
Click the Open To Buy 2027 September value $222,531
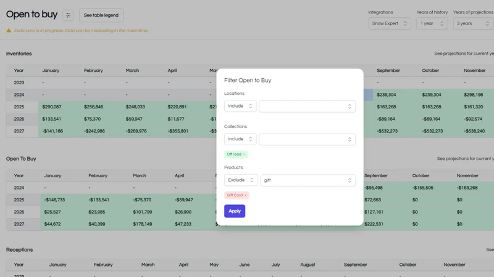pyautogui.click(x=374, y=224)
